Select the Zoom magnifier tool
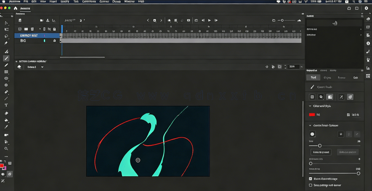This screenshot has width=372, height=191. (x=6, y=149)
